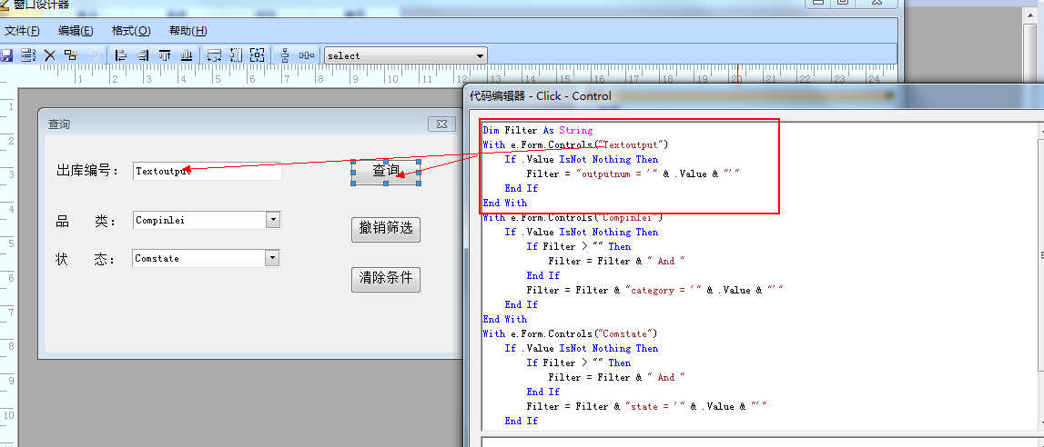Image resolution: width=1044 pixels, height=447 pixels.
Task: Click the Textoutput text field
Action: pos(207,171)
